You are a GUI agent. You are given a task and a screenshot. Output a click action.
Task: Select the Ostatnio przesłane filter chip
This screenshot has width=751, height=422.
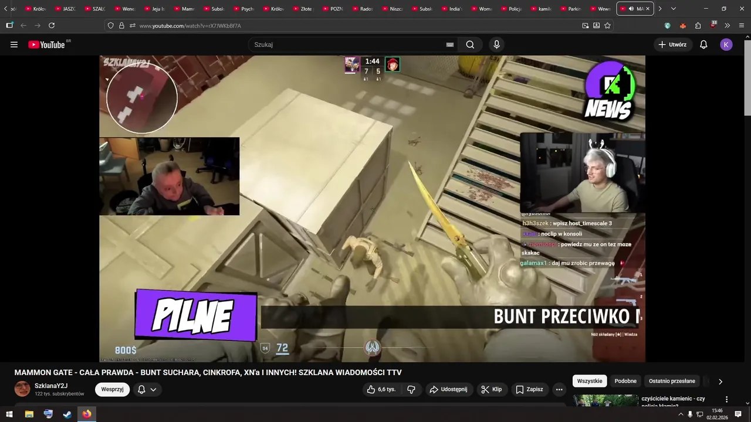tap(672, 381)
